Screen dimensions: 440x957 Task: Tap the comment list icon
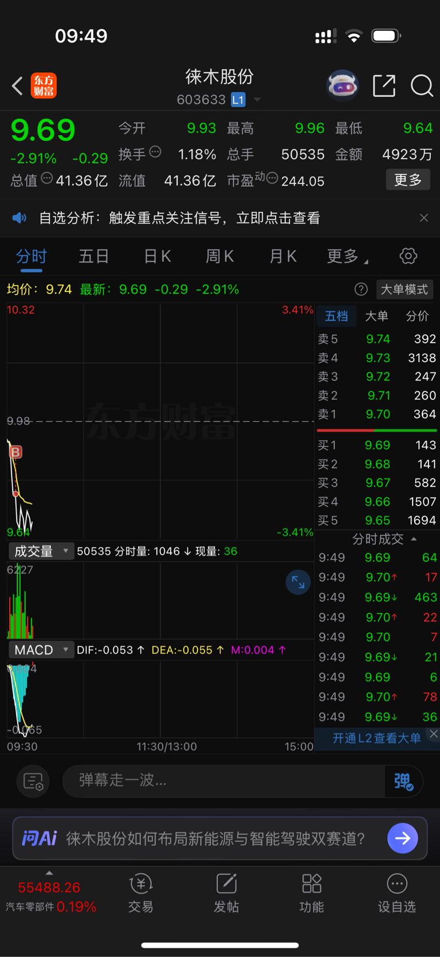pos(33,782)
